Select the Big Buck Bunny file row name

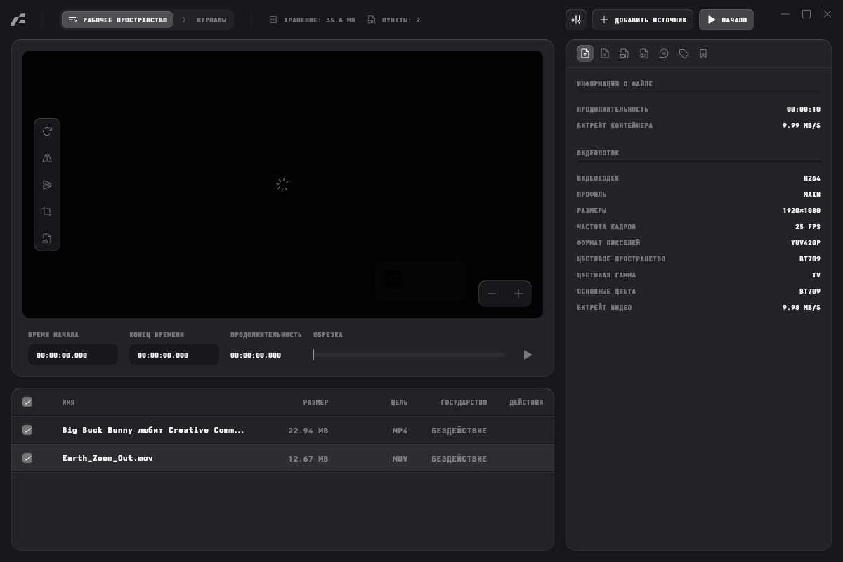[x=153, y=430]
